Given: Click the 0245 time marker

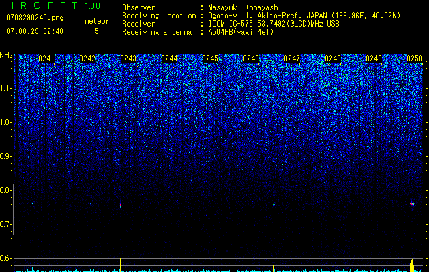Looking at the screenshot, I should [210, 58].
